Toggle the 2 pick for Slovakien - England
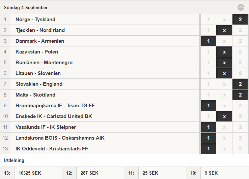 240,84
